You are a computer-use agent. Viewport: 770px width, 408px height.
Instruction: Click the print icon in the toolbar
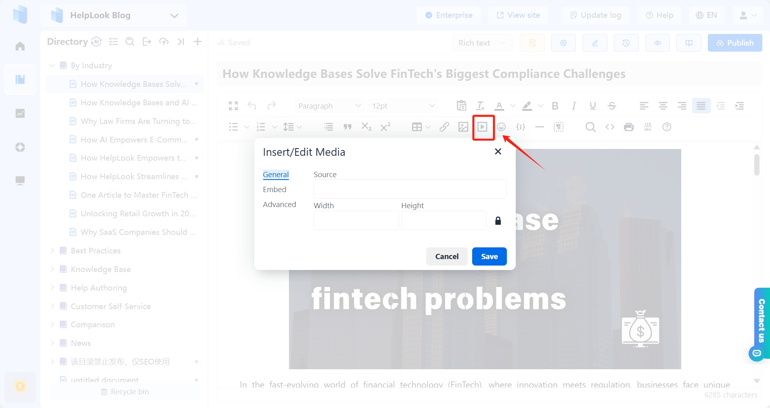coord(629,127)
